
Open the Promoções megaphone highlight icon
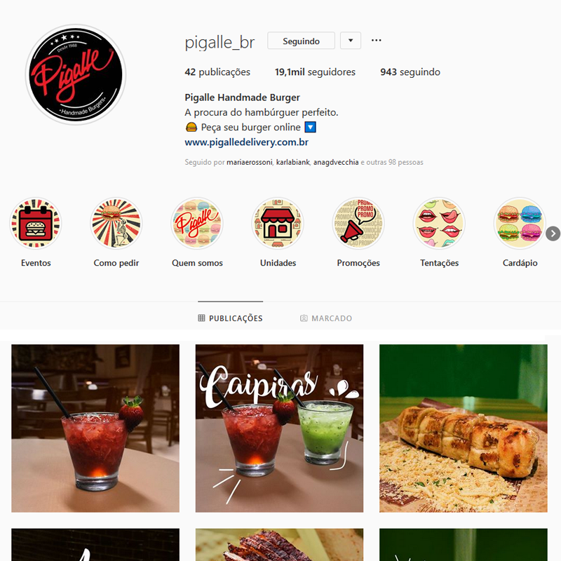tap(358, 223)
